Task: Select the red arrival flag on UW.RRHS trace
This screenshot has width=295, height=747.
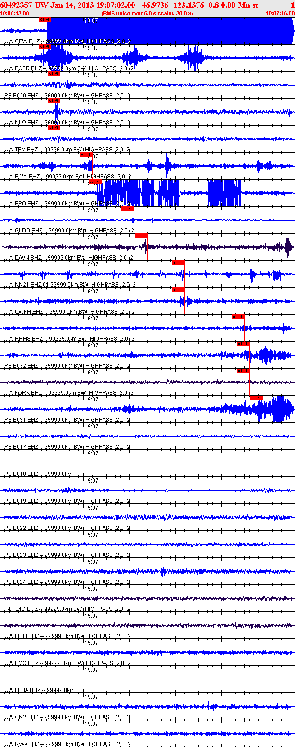Action: click(238, 317)
